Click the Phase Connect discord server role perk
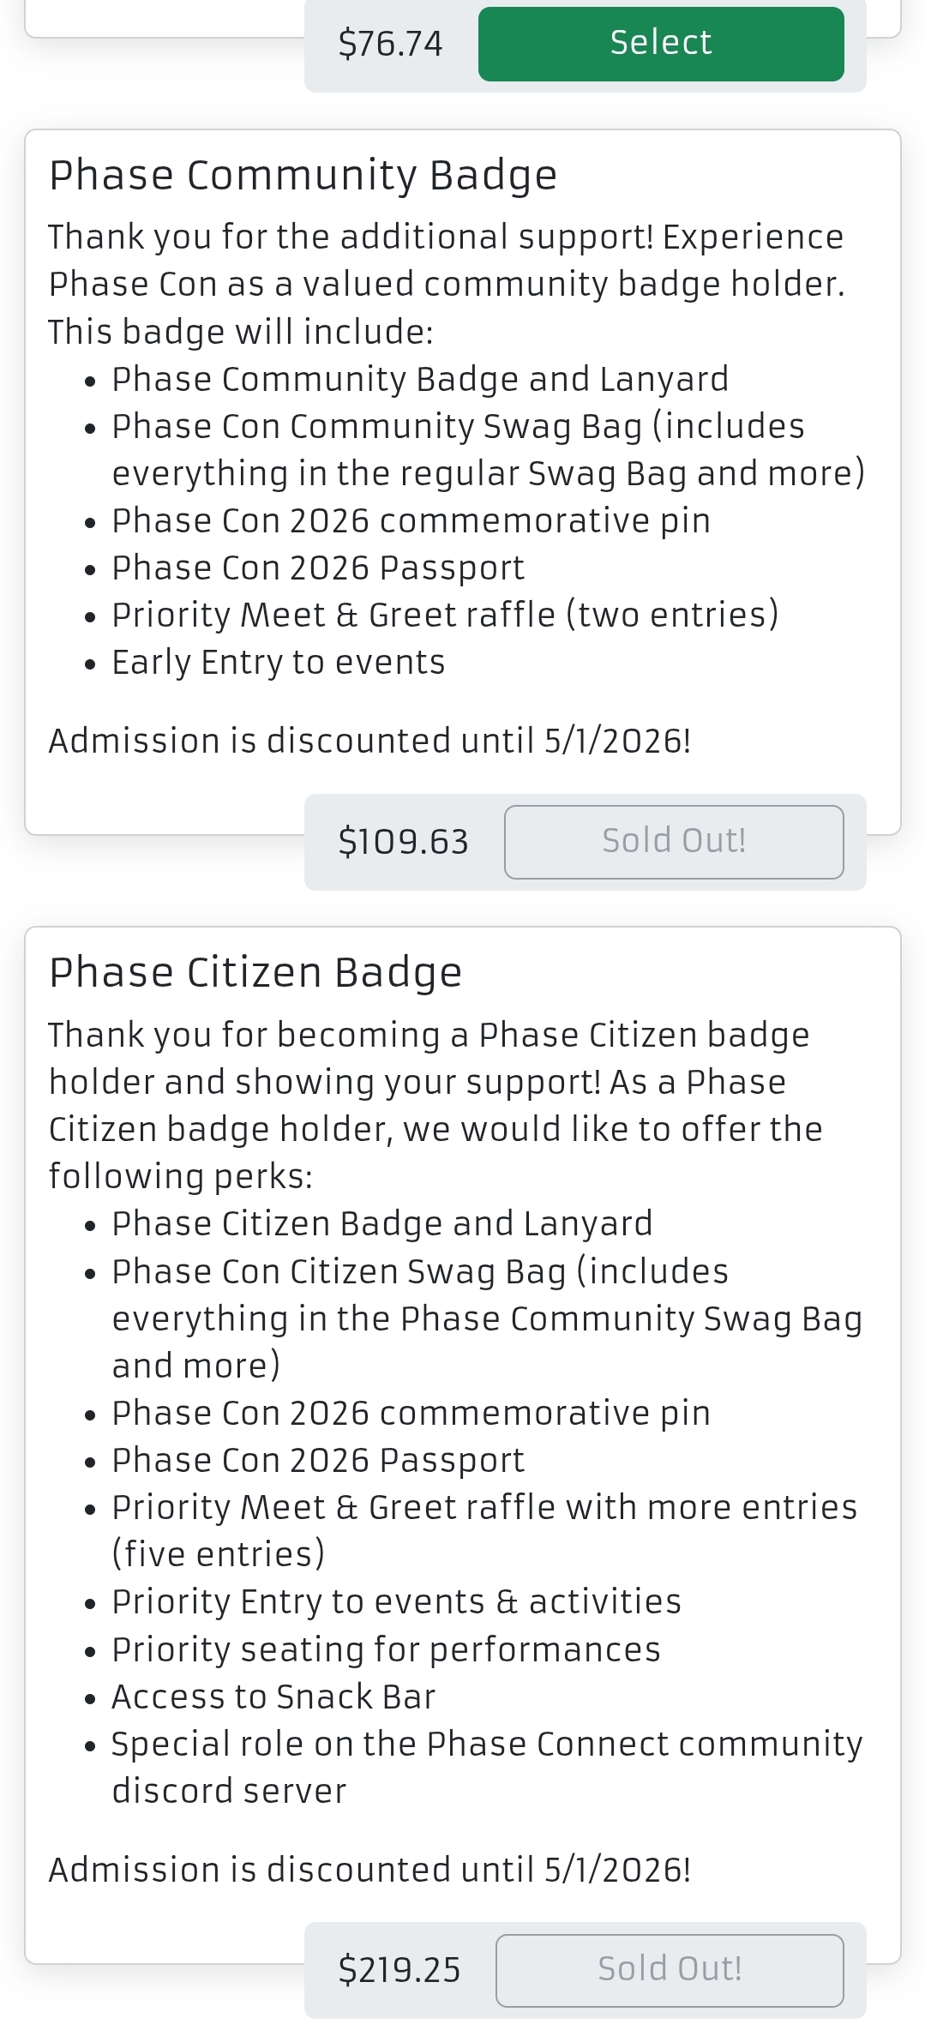This screenshot has height=2036, width=925. 486,1768
